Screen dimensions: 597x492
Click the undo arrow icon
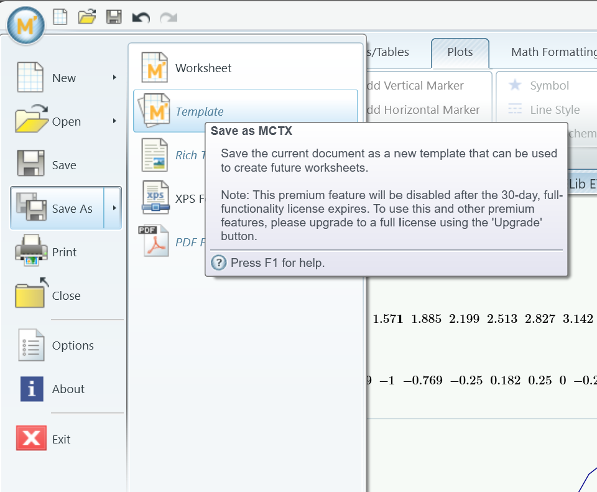click(x=141, y=17)
